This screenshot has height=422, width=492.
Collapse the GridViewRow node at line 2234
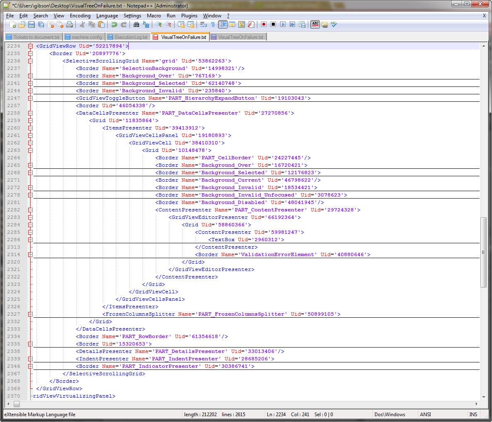pyautogui.click(x=30, y=46)
